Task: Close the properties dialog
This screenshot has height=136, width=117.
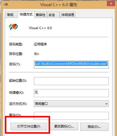Action: pos(111,4)
